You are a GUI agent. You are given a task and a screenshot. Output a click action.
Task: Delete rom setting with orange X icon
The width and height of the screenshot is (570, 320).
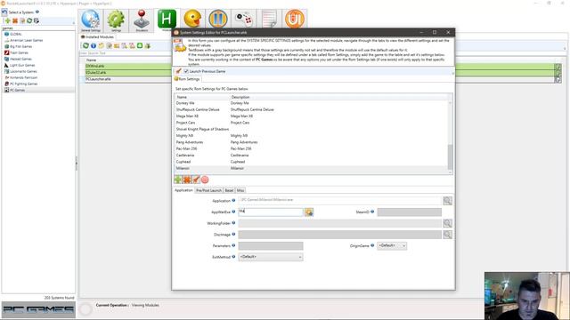point(187,180)
